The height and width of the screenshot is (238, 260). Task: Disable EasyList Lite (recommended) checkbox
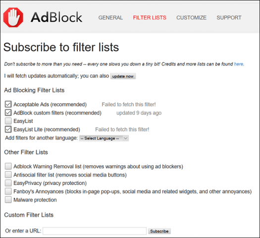tap(8, 129)
